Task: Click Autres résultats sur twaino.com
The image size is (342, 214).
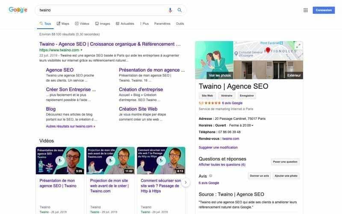Action: 71,126
